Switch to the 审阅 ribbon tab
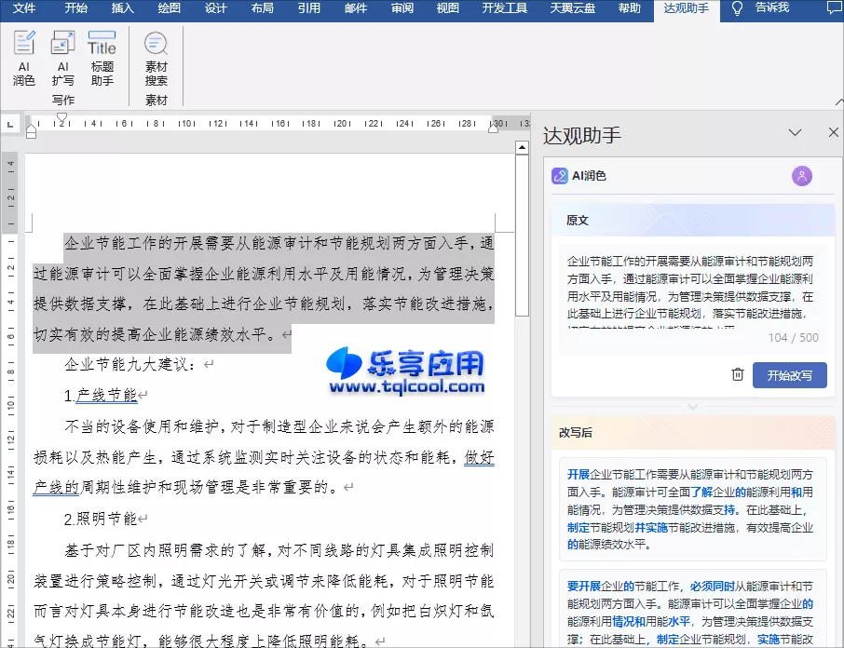This screenshot has height=648, width=844. (x=402, y=10)
